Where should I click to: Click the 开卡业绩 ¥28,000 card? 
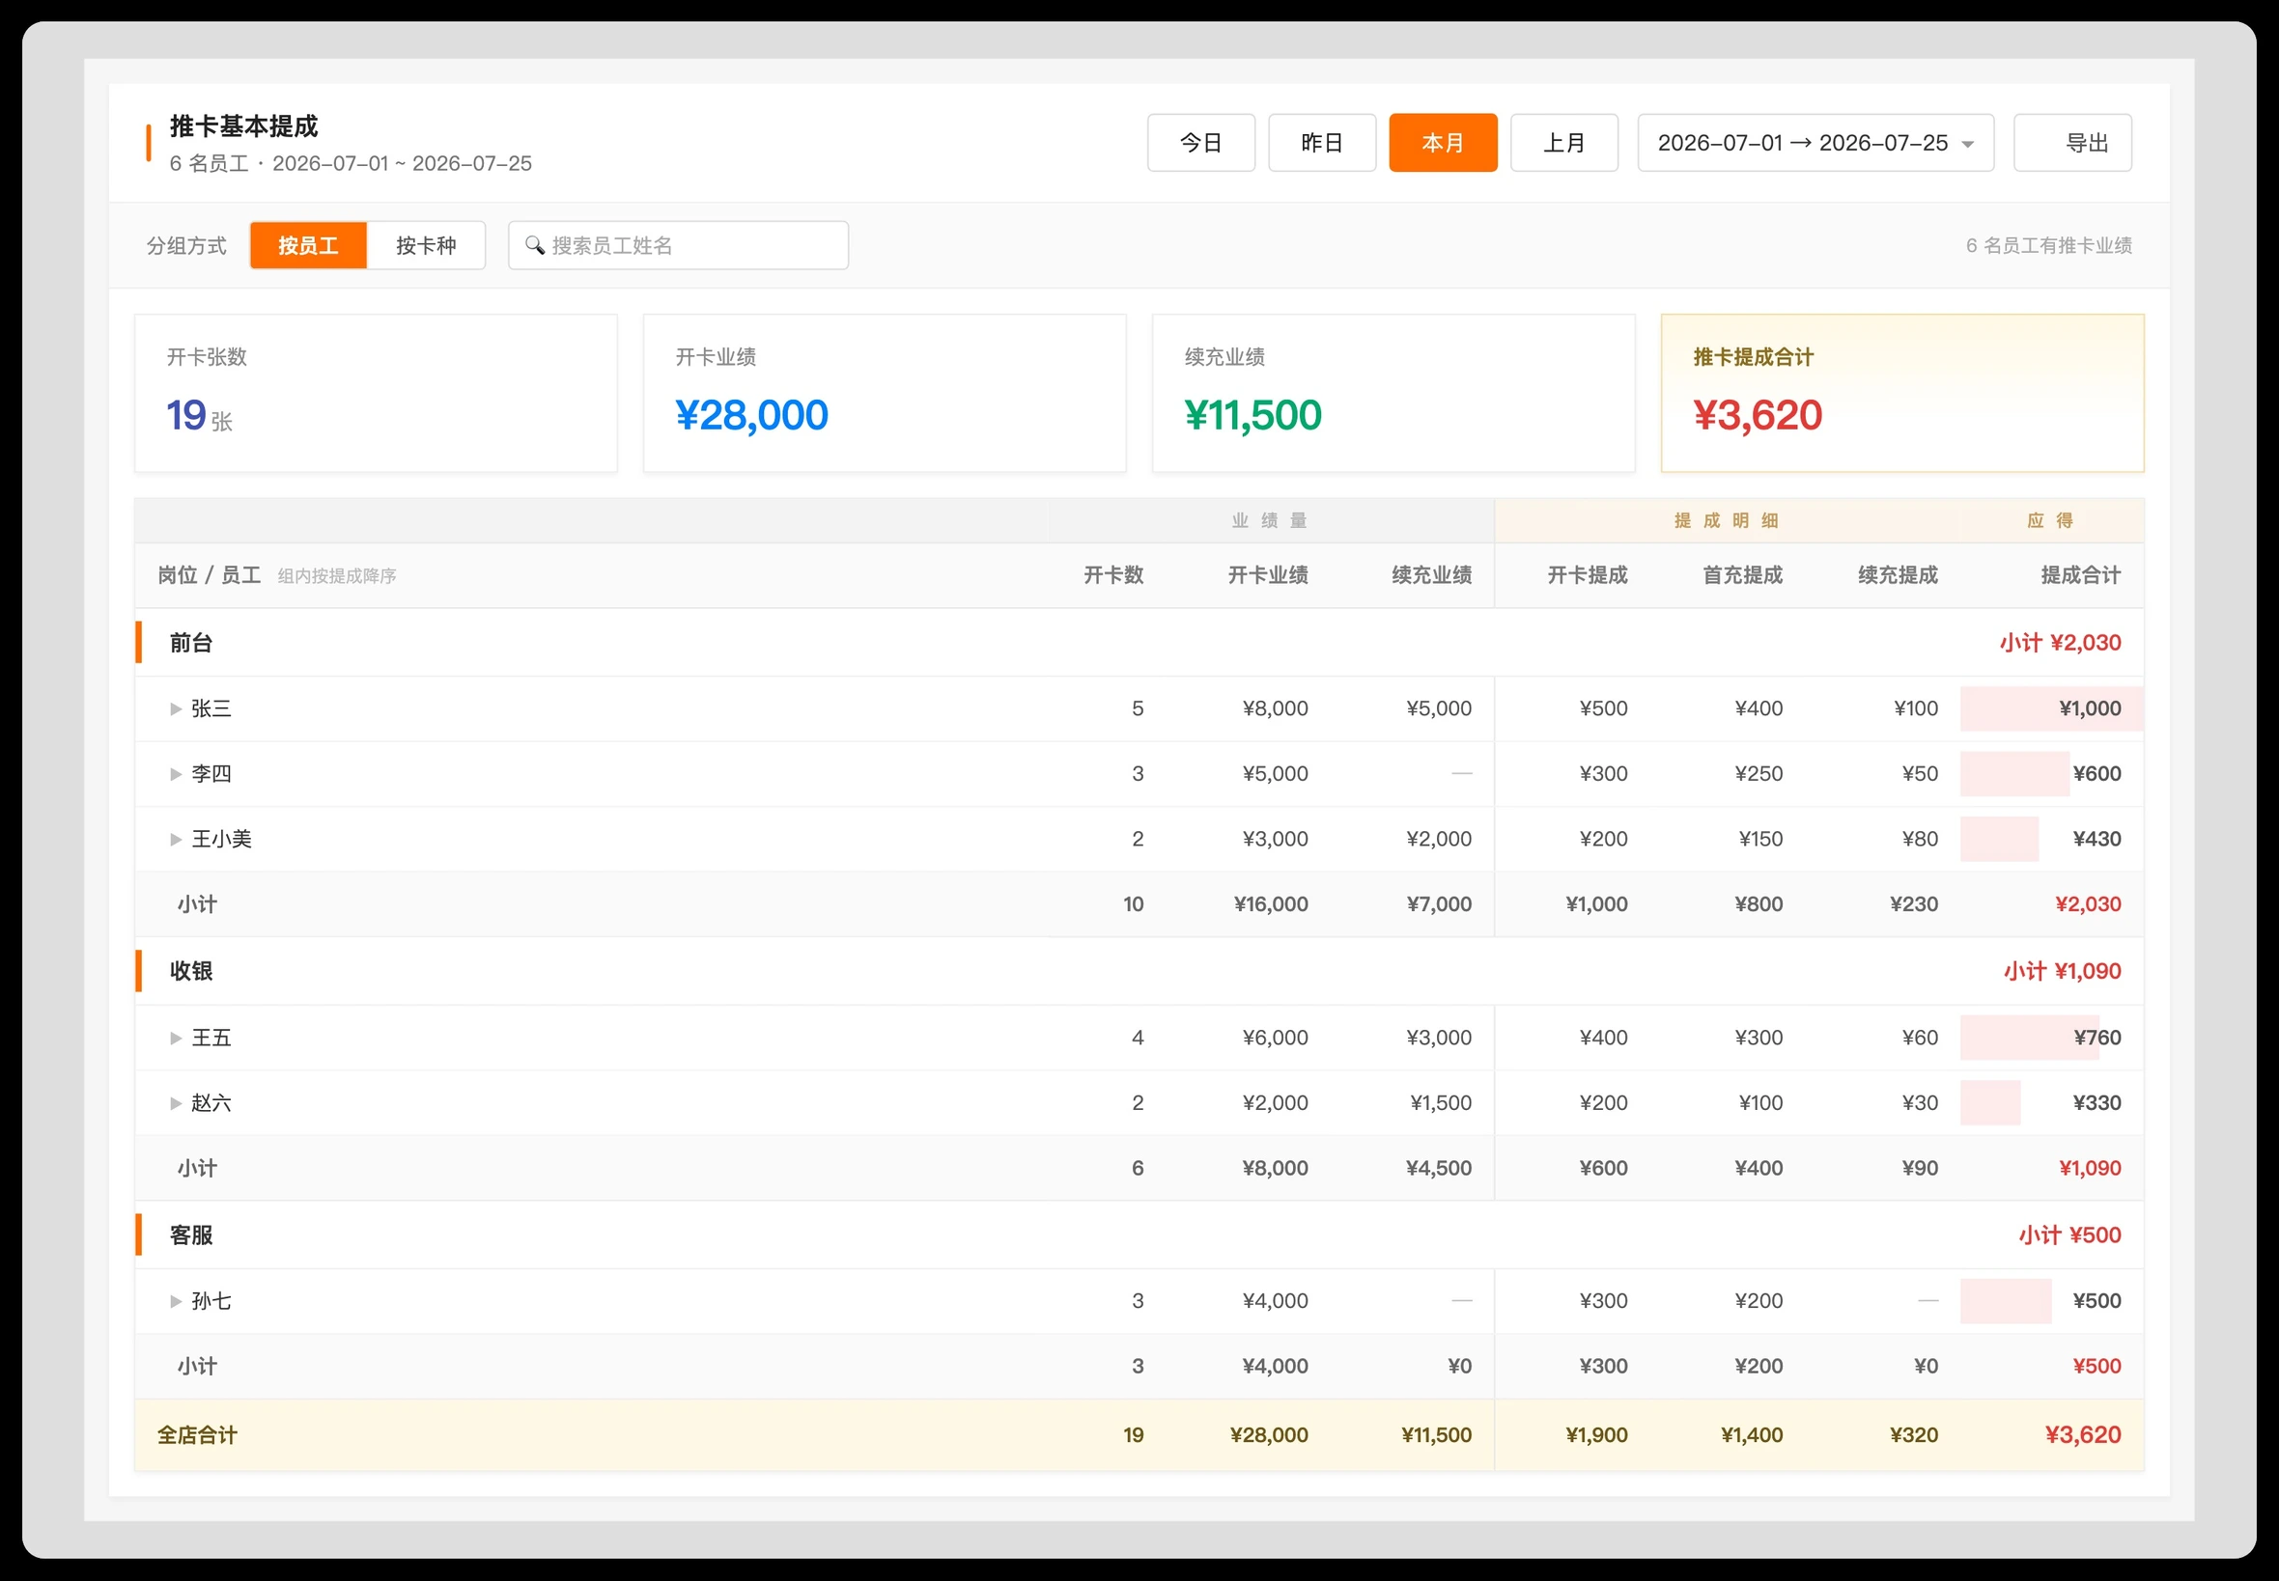pos(885,393)
